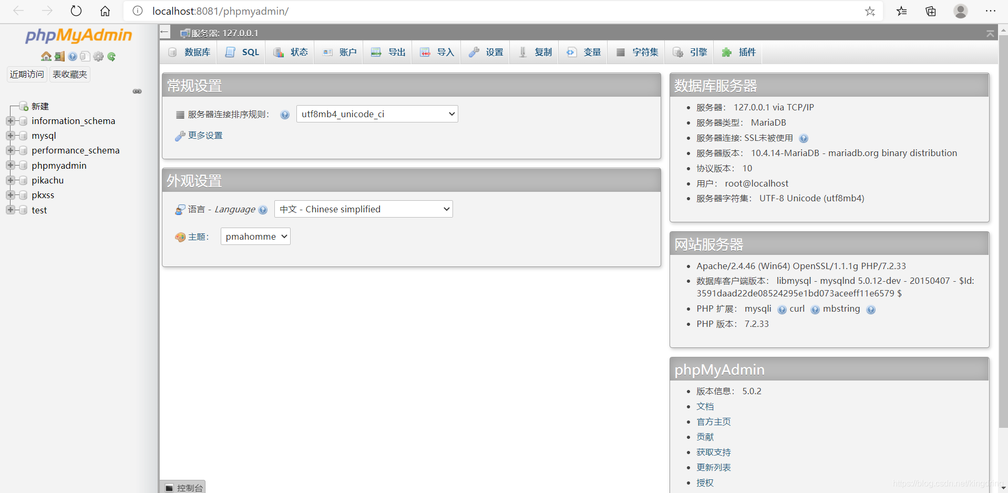This screenshot has height=493, width=1008.
Task: Click the help icon after mysqli extension
Action: pos(782,310)
